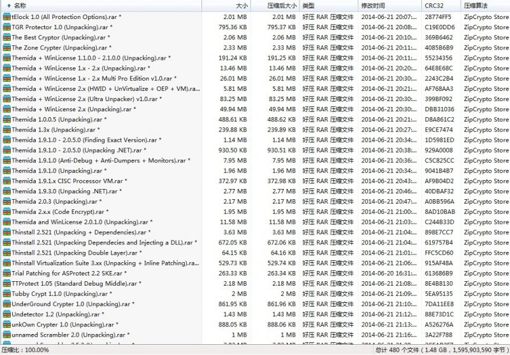This screenshot has height=355, width=510.
Task: Click the RAR icon for tElock 1.0 file
Action: click(6, 17)
